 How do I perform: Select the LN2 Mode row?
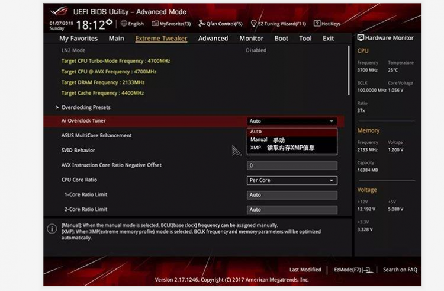[x=194, y=50]
